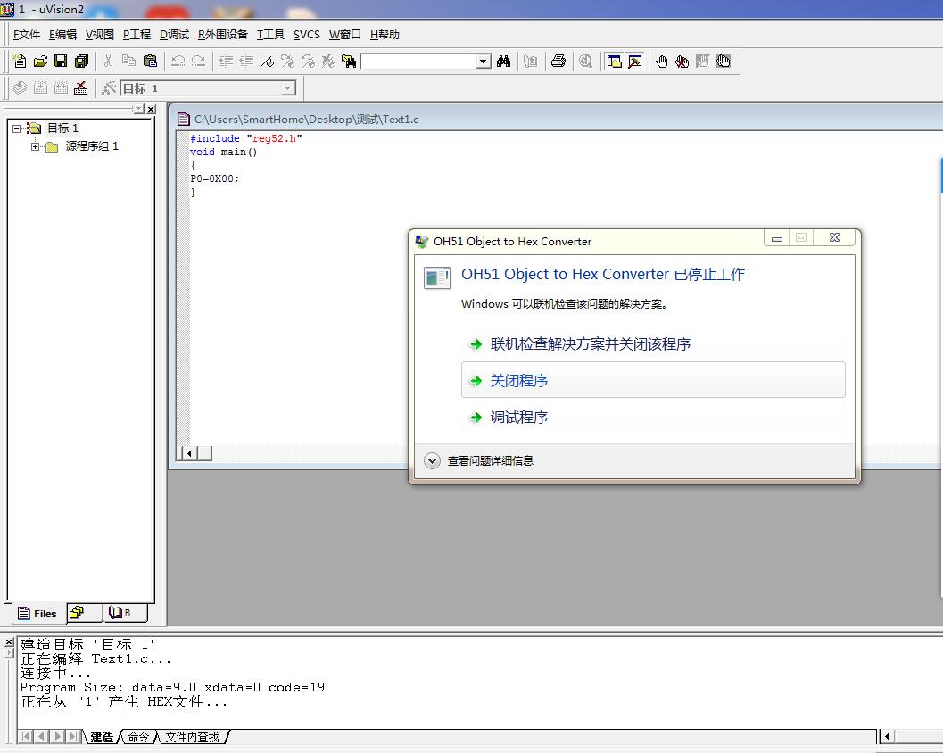Open the H帮助 menu
Viewport: 943px width, 753px height.
385,35
